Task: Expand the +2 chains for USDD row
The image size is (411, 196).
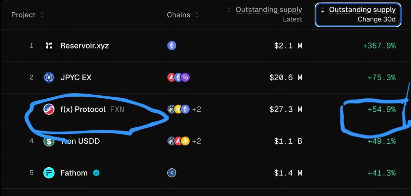Action: 197,141
